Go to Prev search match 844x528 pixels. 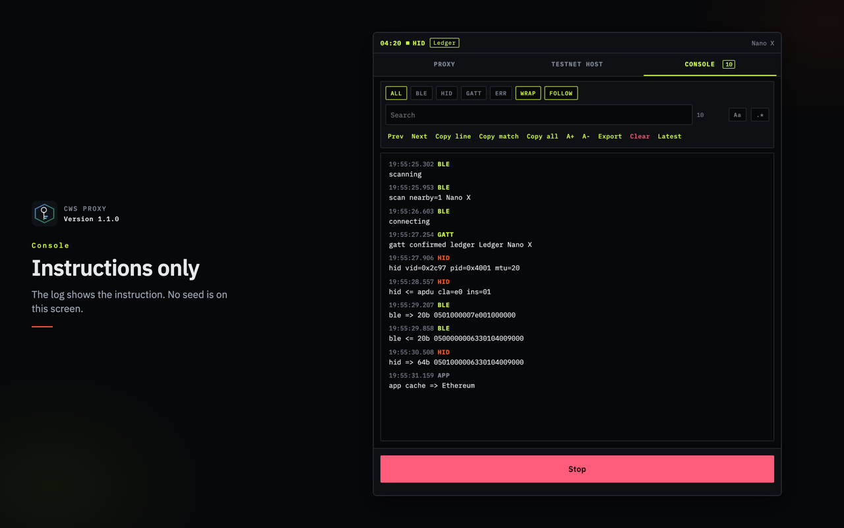tap(396, 137)
